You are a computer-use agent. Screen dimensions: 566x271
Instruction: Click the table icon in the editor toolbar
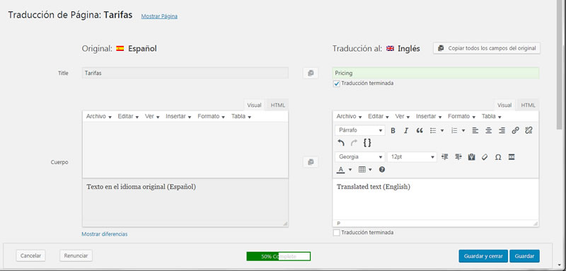[362, 169]
